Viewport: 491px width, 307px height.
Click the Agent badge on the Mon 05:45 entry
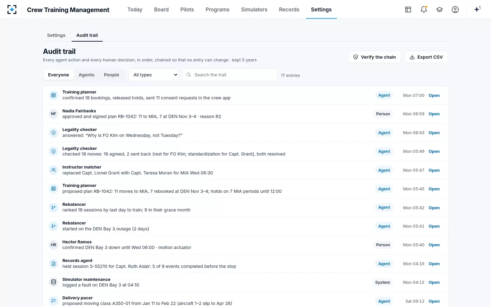point(384,189)
